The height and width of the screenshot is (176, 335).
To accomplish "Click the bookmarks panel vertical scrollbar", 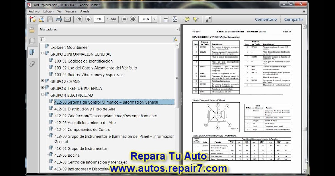I will tap(177, 78).
